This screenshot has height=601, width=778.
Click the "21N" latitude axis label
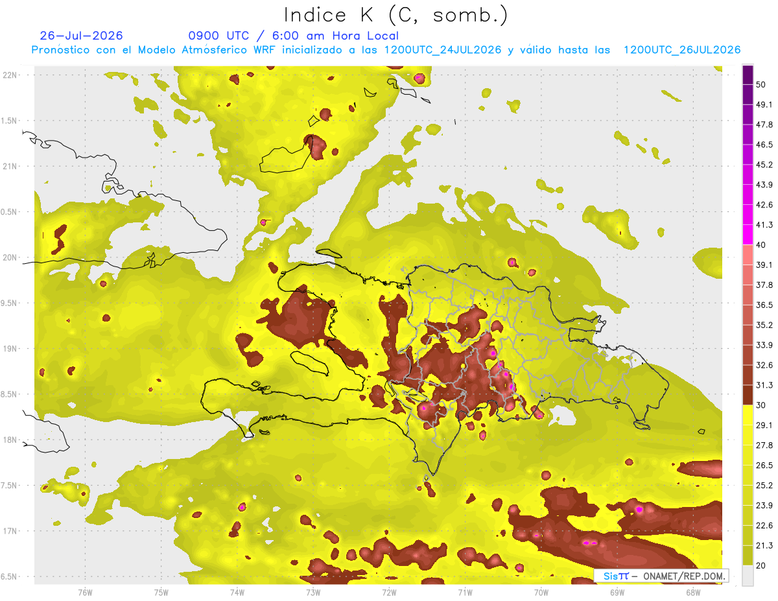[x=10, y=166]
